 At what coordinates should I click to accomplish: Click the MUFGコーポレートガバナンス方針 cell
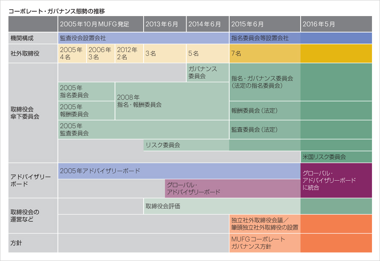301,243
